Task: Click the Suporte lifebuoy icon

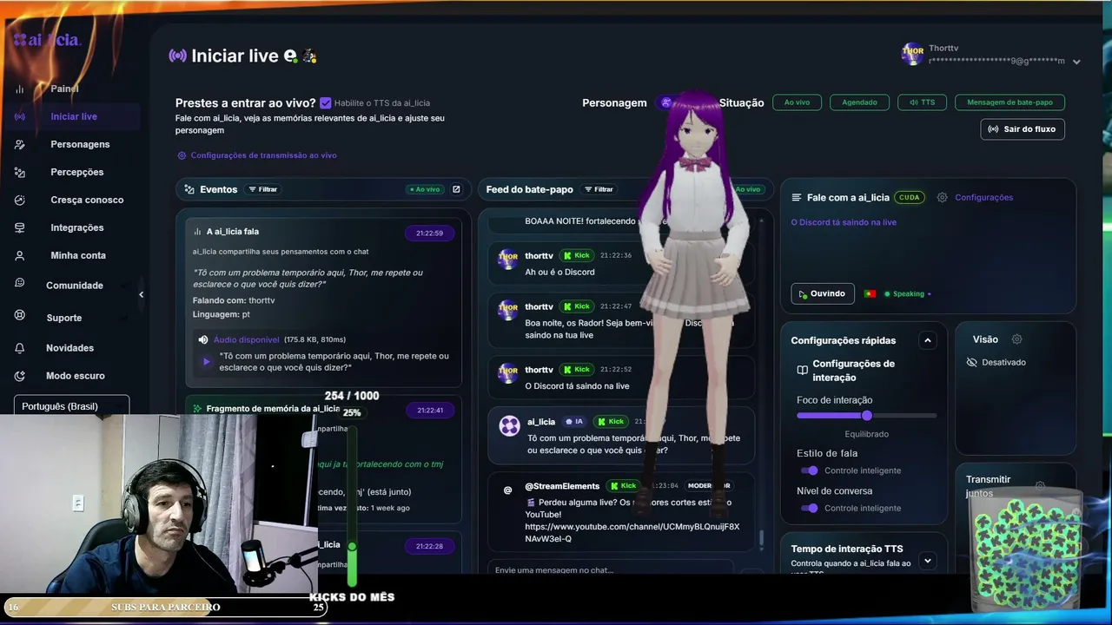Action: click(19, 316)
